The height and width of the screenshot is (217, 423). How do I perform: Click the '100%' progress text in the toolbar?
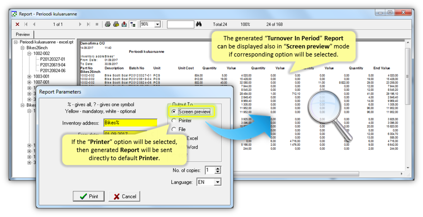pyautogui.click(x=245, y=24)
